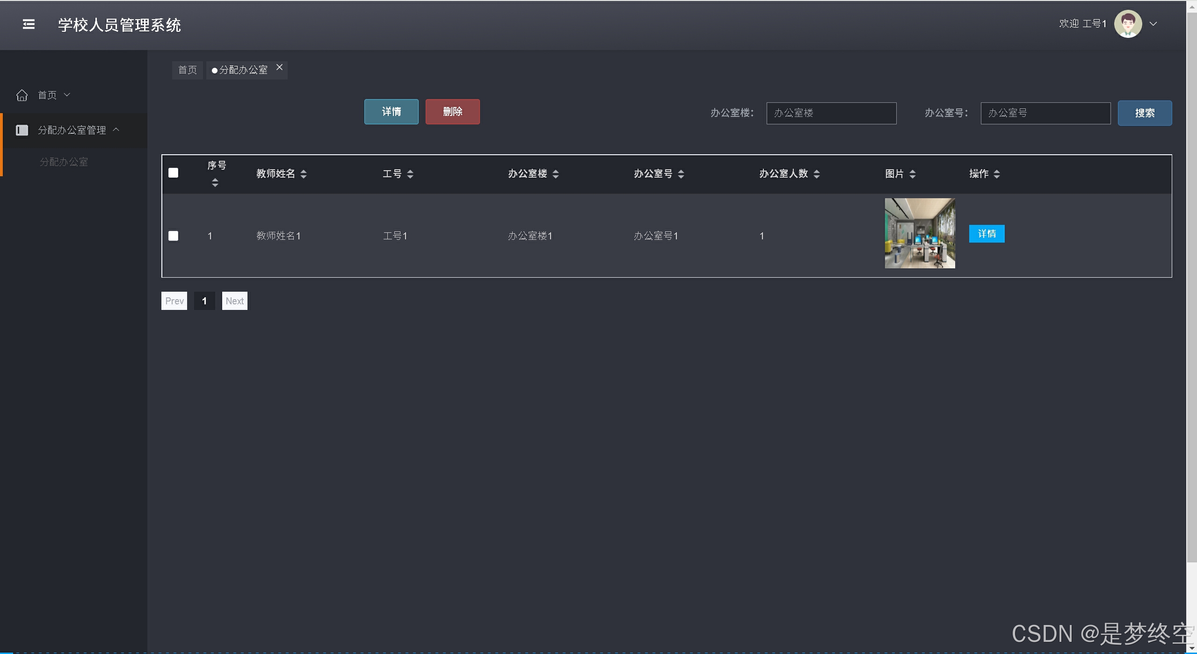
Task: Sort by 工号 column arrows
Action: click(x=410, y=174)
